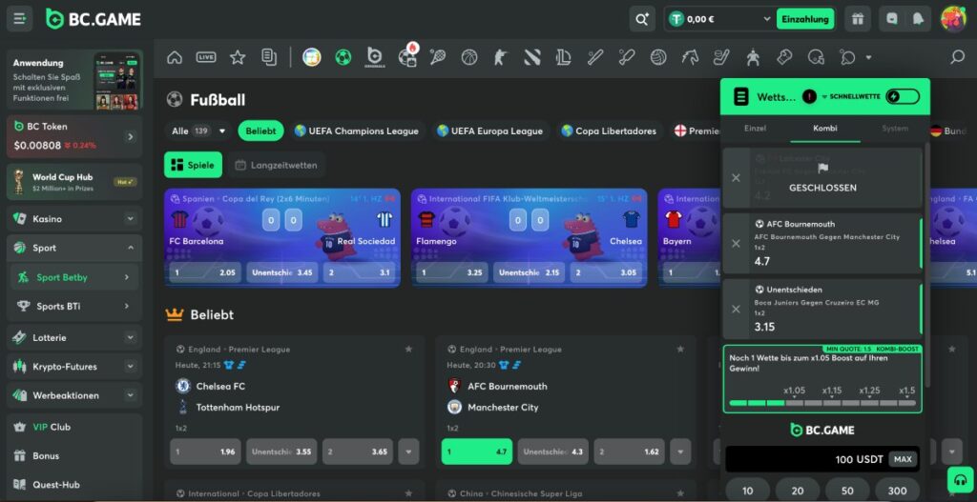Select the Counter-Strike shooter icon
This screenshot has height=502, width=977.
click(x=500, y=58)
